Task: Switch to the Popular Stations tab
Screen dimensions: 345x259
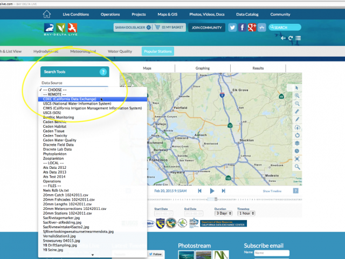Action: 158,51
